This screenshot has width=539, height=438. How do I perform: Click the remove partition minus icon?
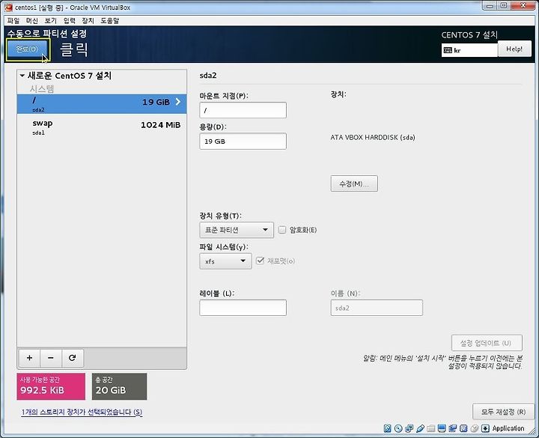[51, 358]
